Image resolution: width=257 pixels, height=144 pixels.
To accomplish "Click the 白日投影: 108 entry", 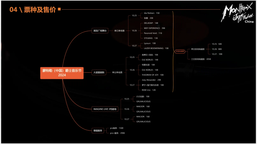I will pos(143,97).
